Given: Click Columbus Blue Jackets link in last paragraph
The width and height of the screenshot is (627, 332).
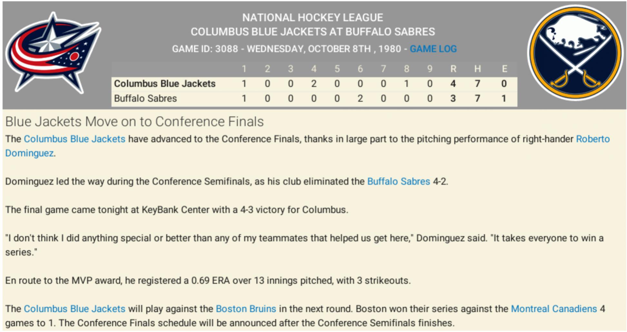Looking at the screenshot, I should click(74, 309).
